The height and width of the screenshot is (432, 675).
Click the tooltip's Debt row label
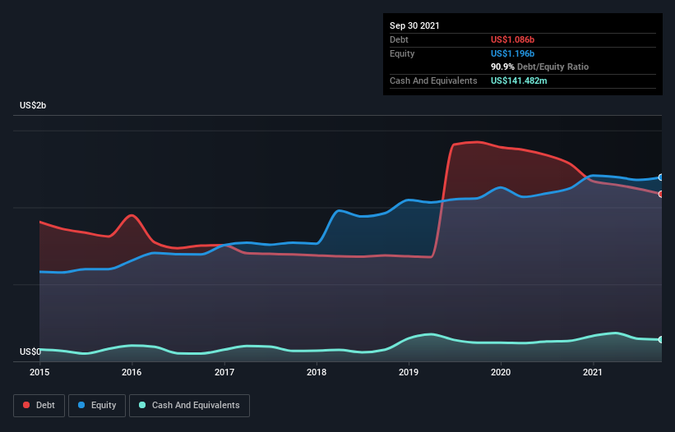[x=399, y=39]
